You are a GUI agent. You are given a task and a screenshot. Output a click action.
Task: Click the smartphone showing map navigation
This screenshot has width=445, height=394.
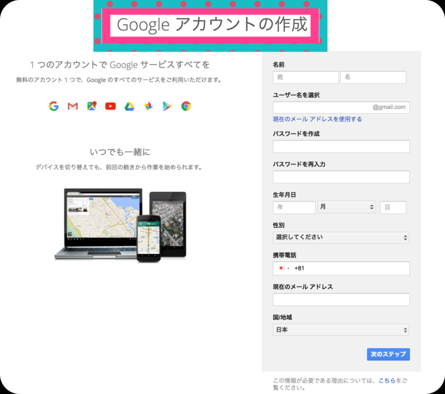click(149, 239)
